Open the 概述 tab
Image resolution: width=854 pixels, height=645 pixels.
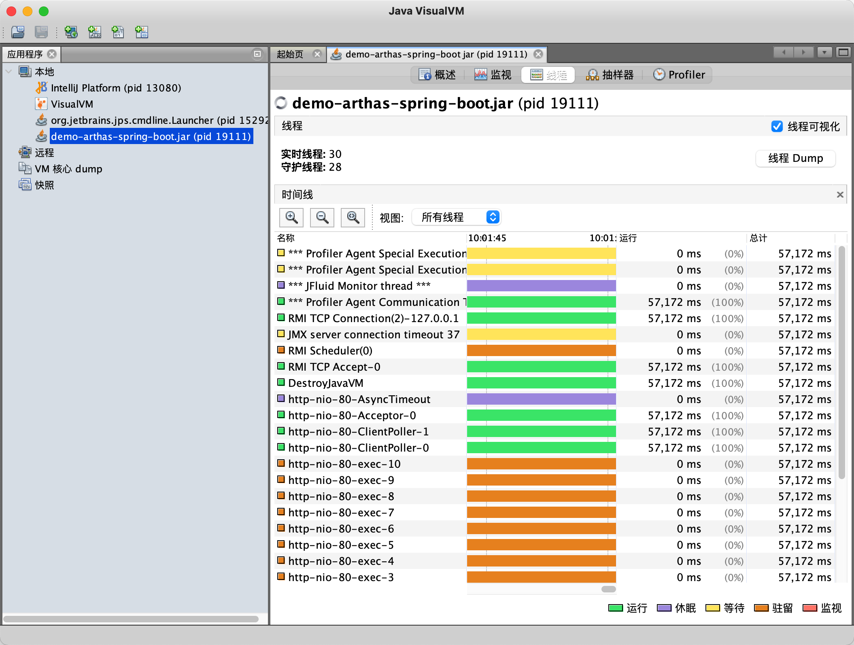point(437,75)
